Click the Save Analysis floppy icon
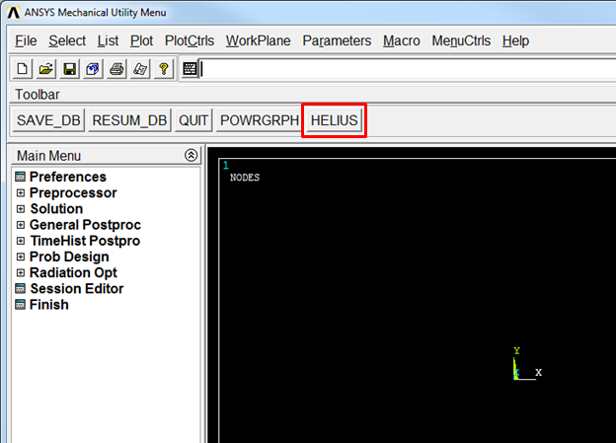 click(69, 69)
